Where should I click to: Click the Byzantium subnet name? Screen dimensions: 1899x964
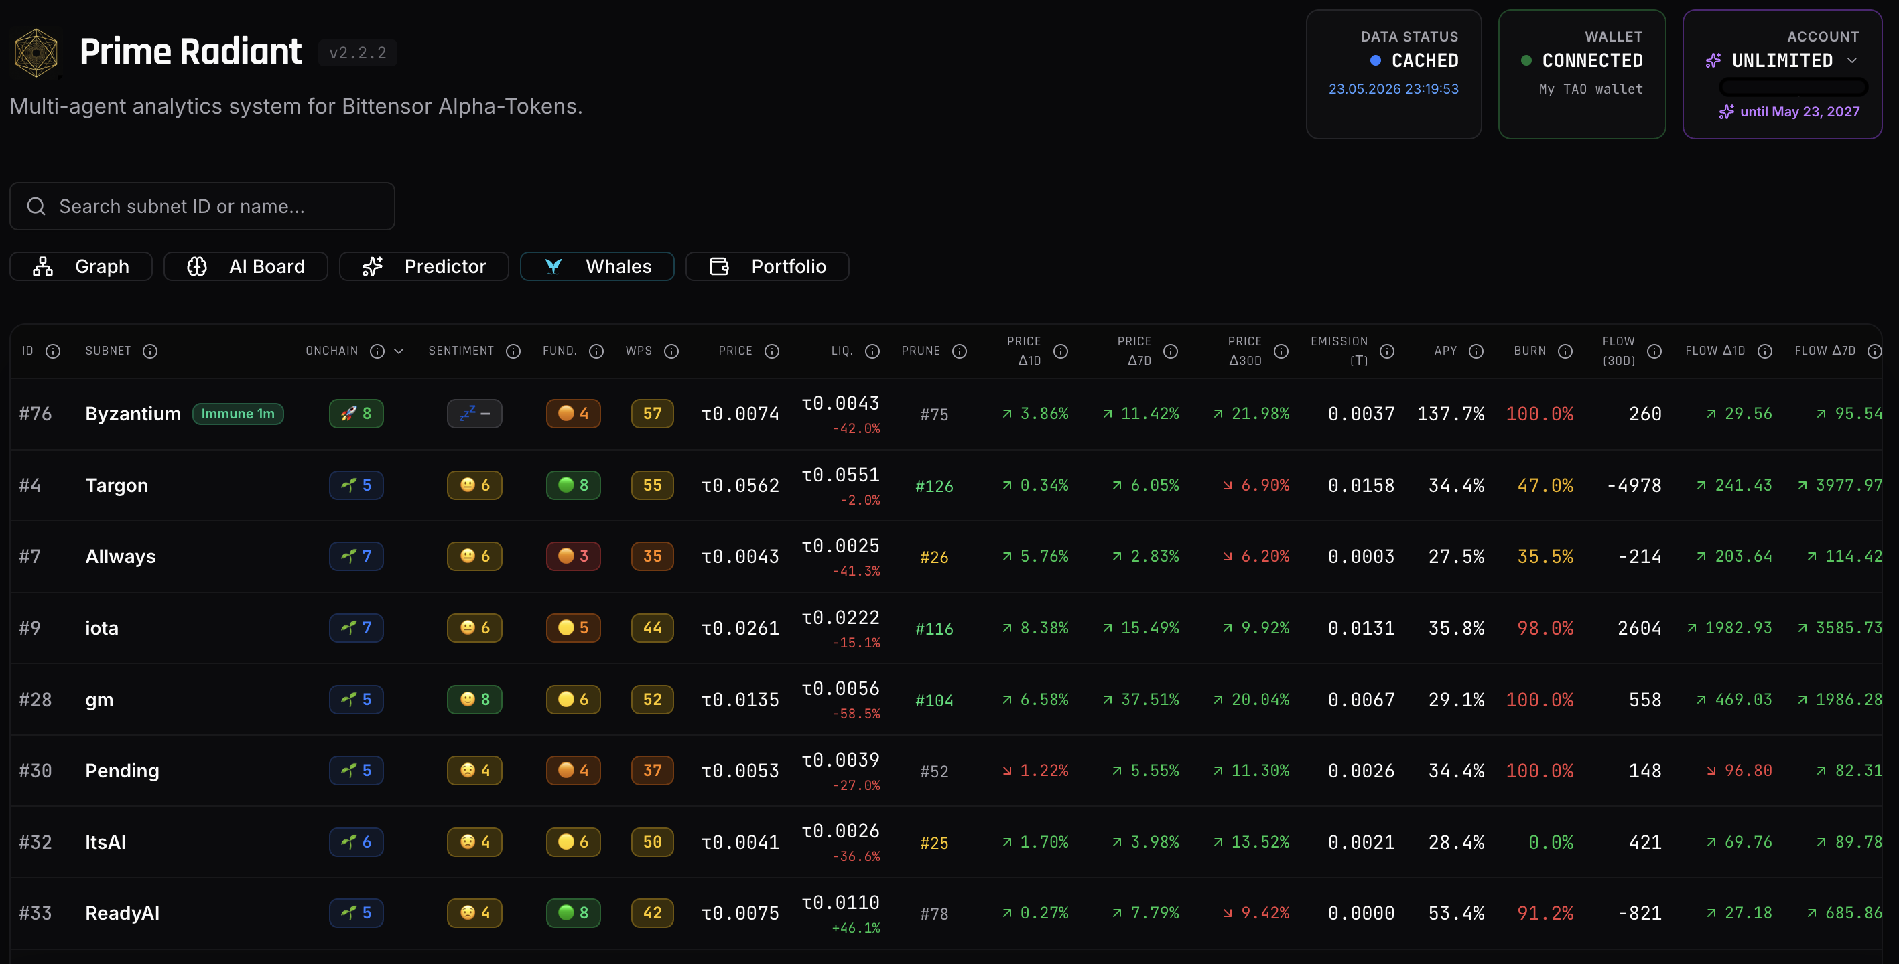133,414
